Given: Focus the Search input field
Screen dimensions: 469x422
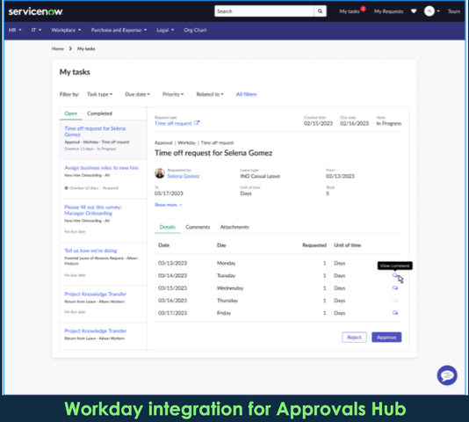Looking at the screenshot, I should point(264,11).
